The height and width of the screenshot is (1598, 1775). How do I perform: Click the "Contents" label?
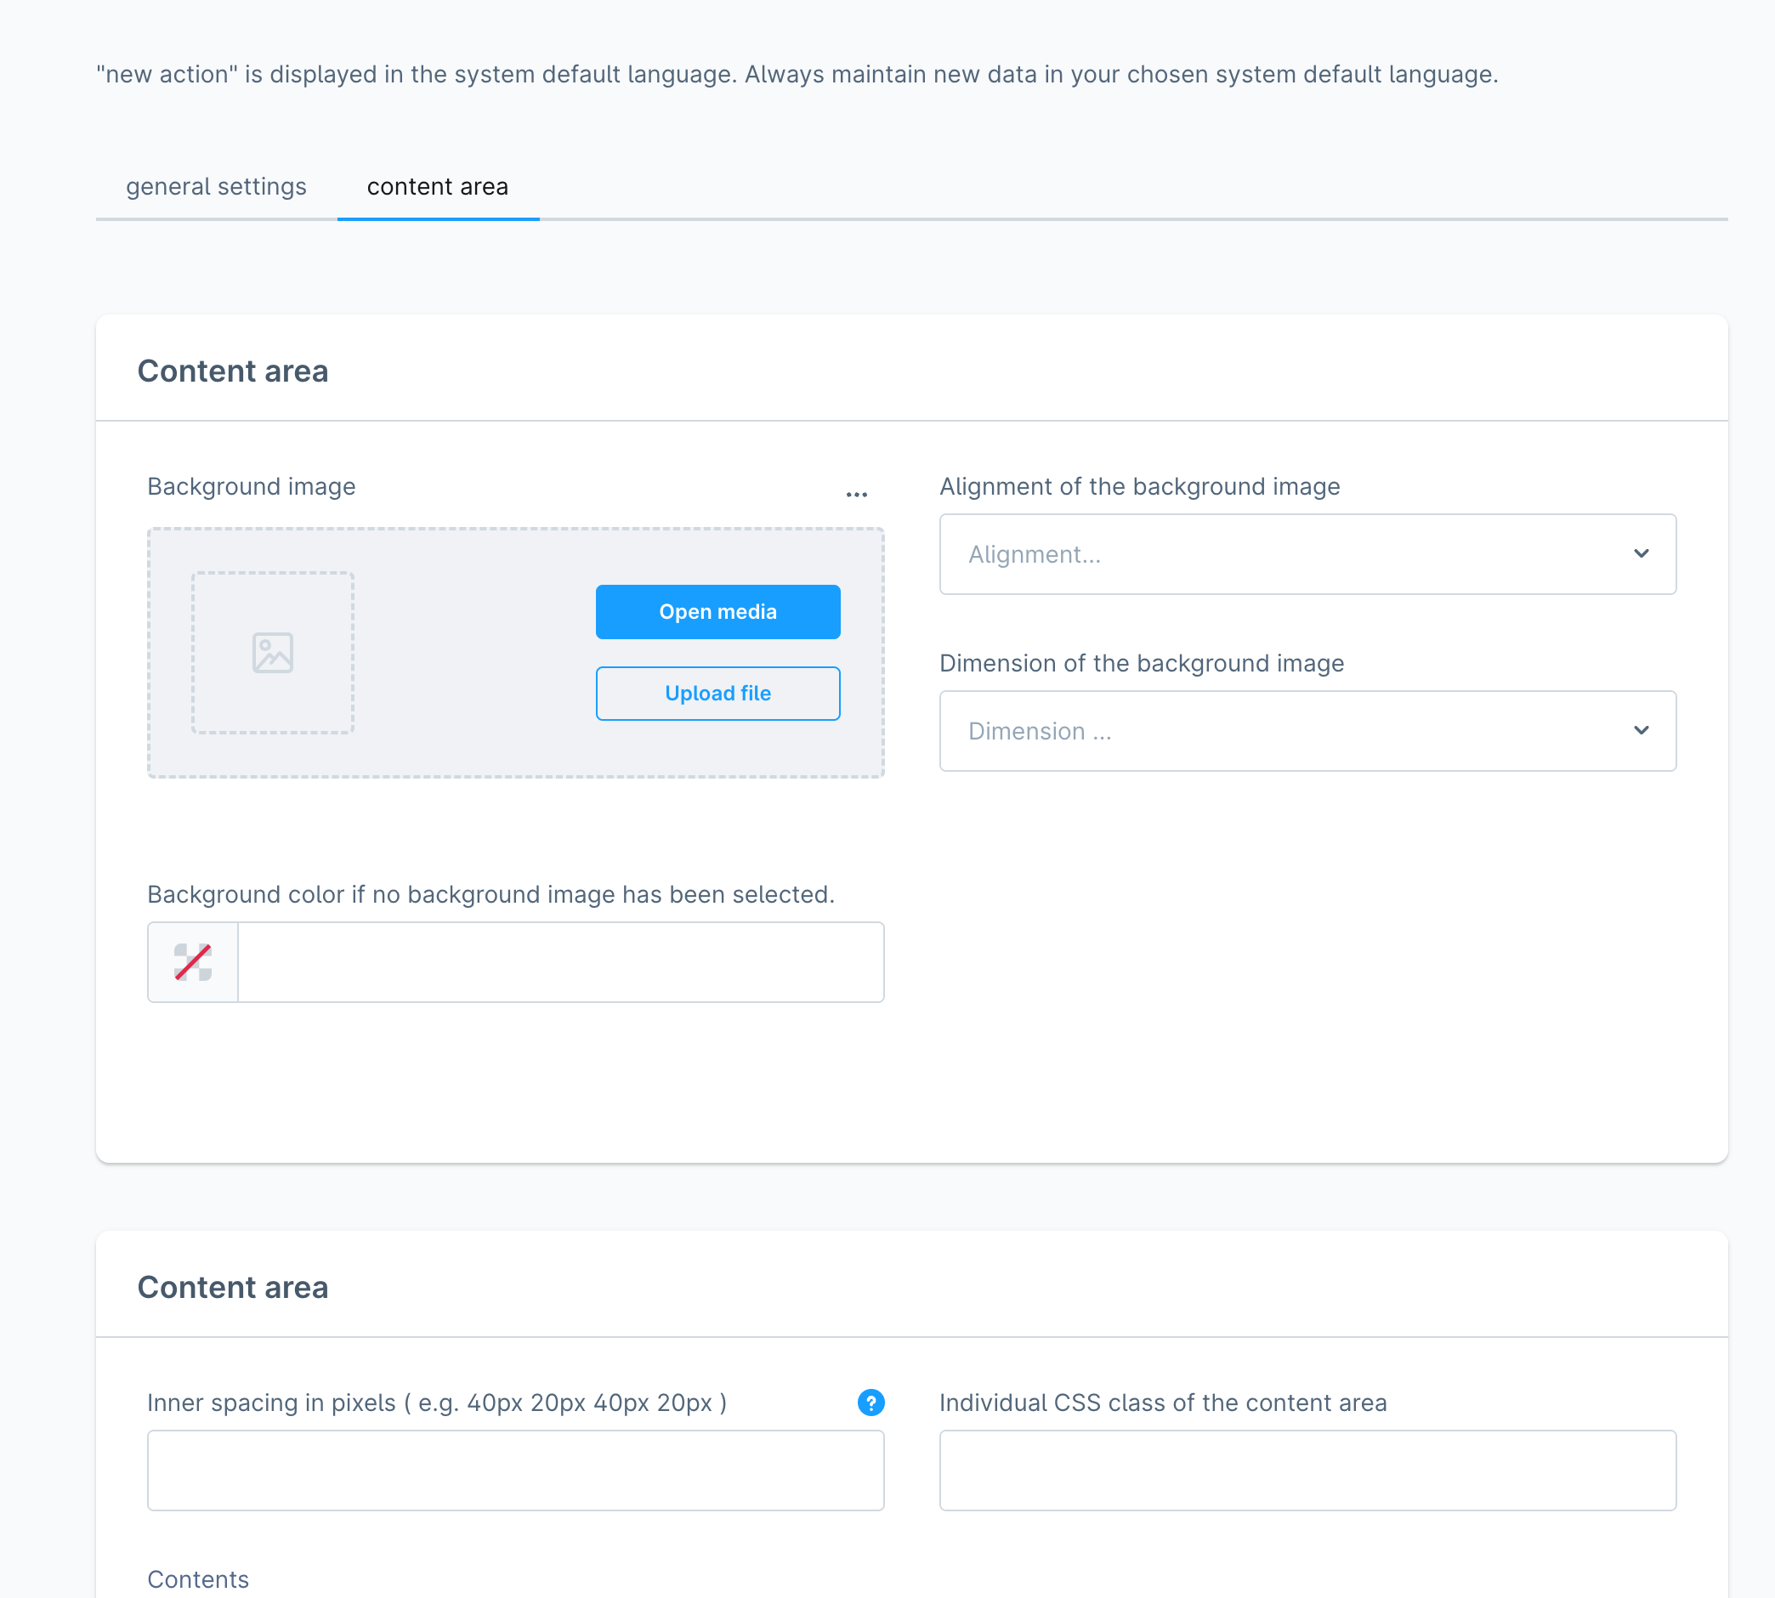[198, 1579]
